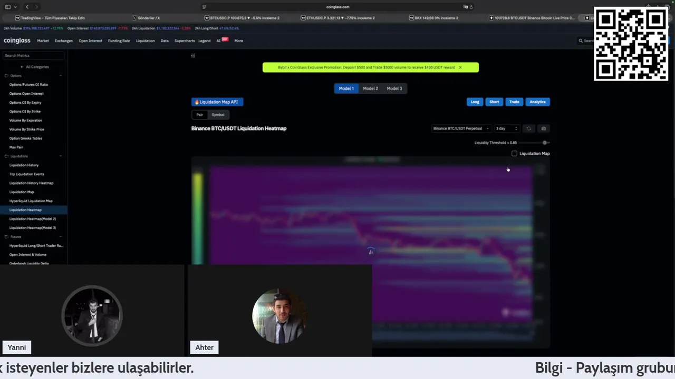Click the heatmap color scale bar

pos(198,218)
